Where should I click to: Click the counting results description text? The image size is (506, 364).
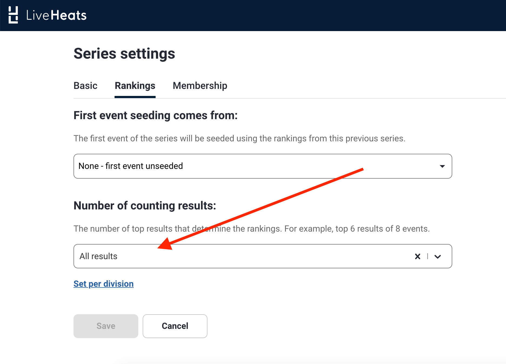252,229
